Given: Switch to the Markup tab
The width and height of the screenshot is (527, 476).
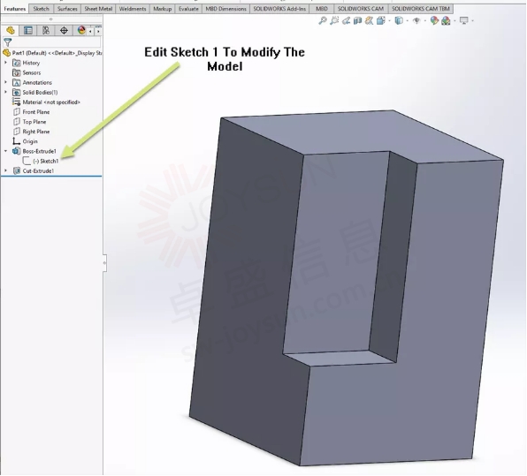Looking at the screenshot, I should click(x=163, y=9).
